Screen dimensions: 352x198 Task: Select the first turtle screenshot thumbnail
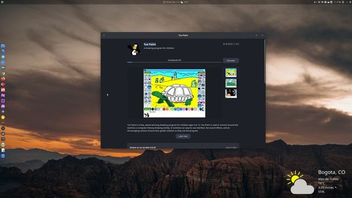pyautogui.click(x=231, y=73)
